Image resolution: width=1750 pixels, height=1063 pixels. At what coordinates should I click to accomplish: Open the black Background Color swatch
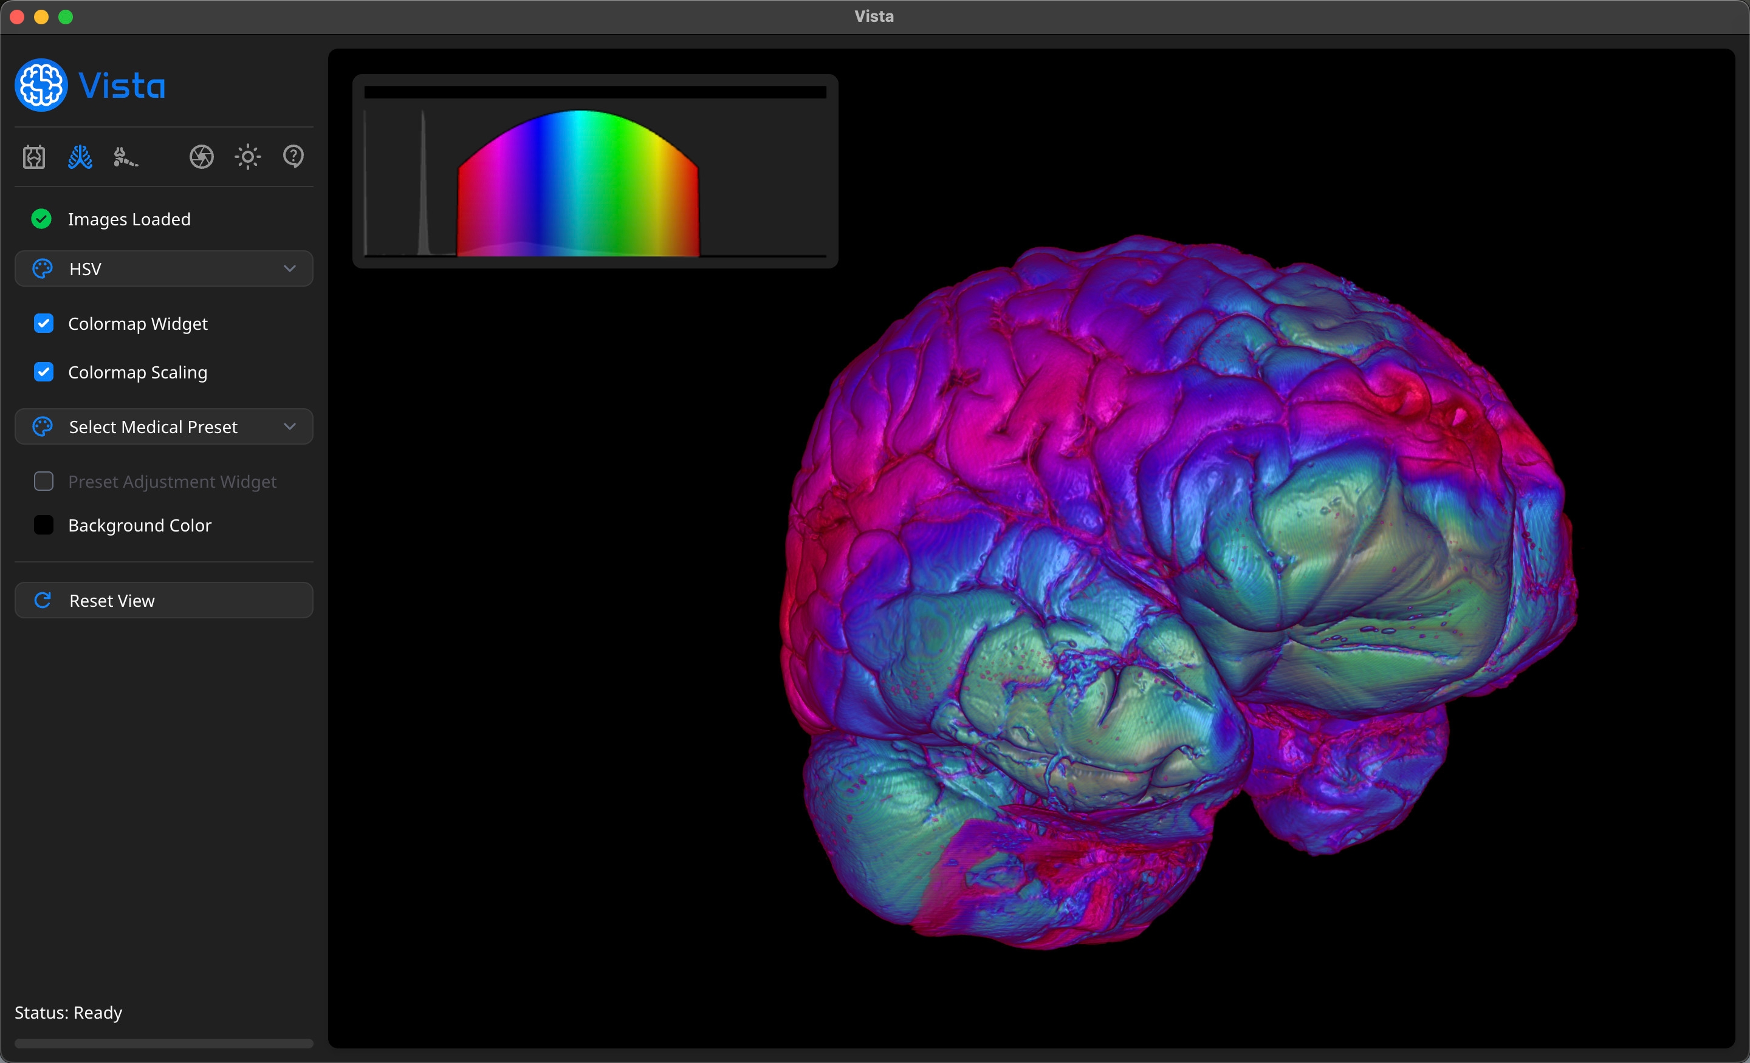point(44,525)
